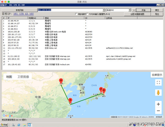
Task: Open the 161.129.43.102 target IP link
Action: click(24, 14)
